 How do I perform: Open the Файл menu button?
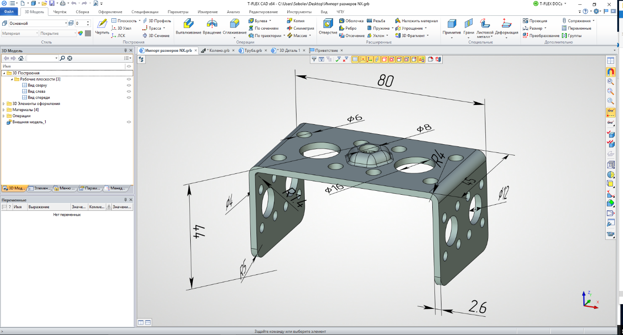click(9, 12)
